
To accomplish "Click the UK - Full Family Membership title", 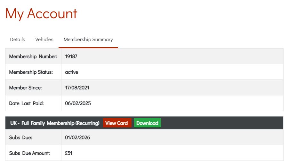I will [55, 123].
